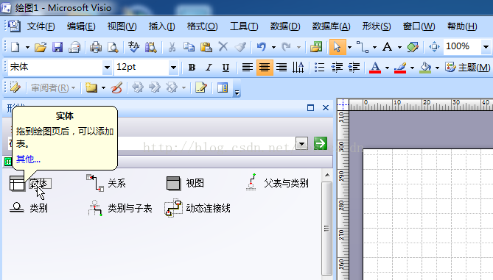Click the 其他... link in tooltip
This screenshot has height=280, width=493.
click(x=28, y=159)
